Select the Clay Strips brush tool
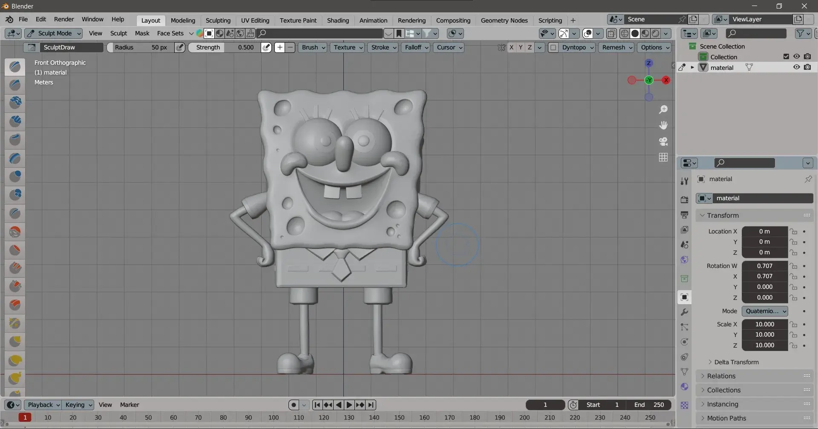The height and width of the screenshot is (429, 818). coord(15,121)
